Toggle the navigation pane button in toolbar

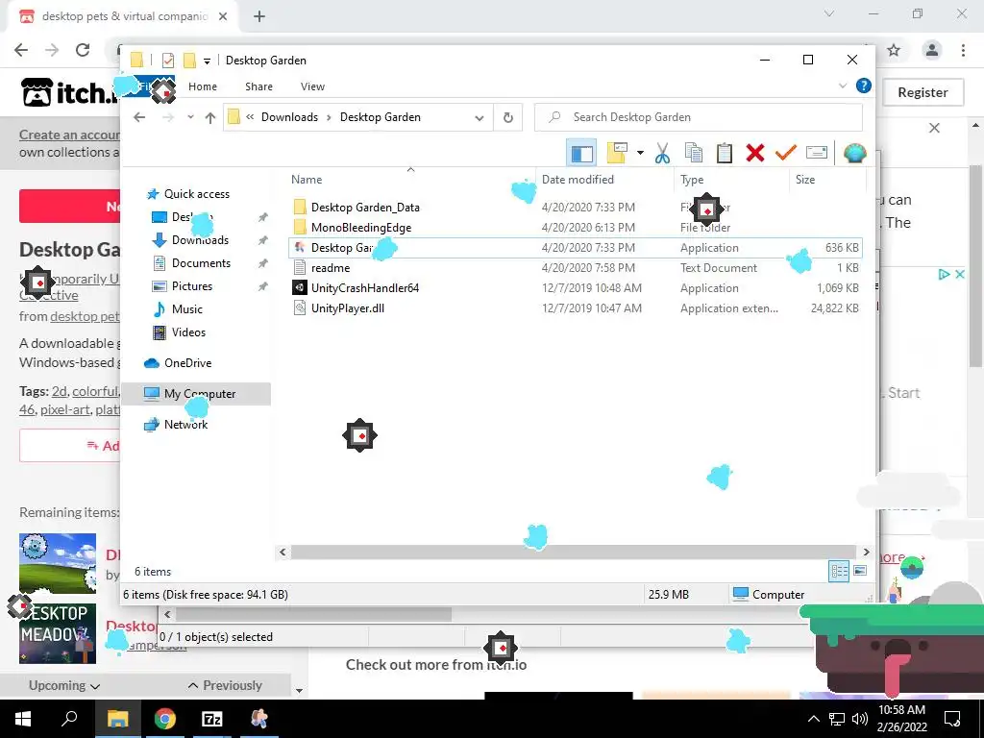[581, 153]
